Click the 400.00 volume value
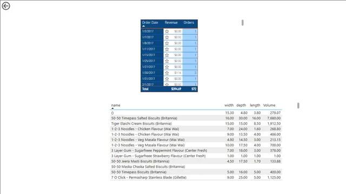This screenshot has width=346, height=194. (x=275, y=172)
